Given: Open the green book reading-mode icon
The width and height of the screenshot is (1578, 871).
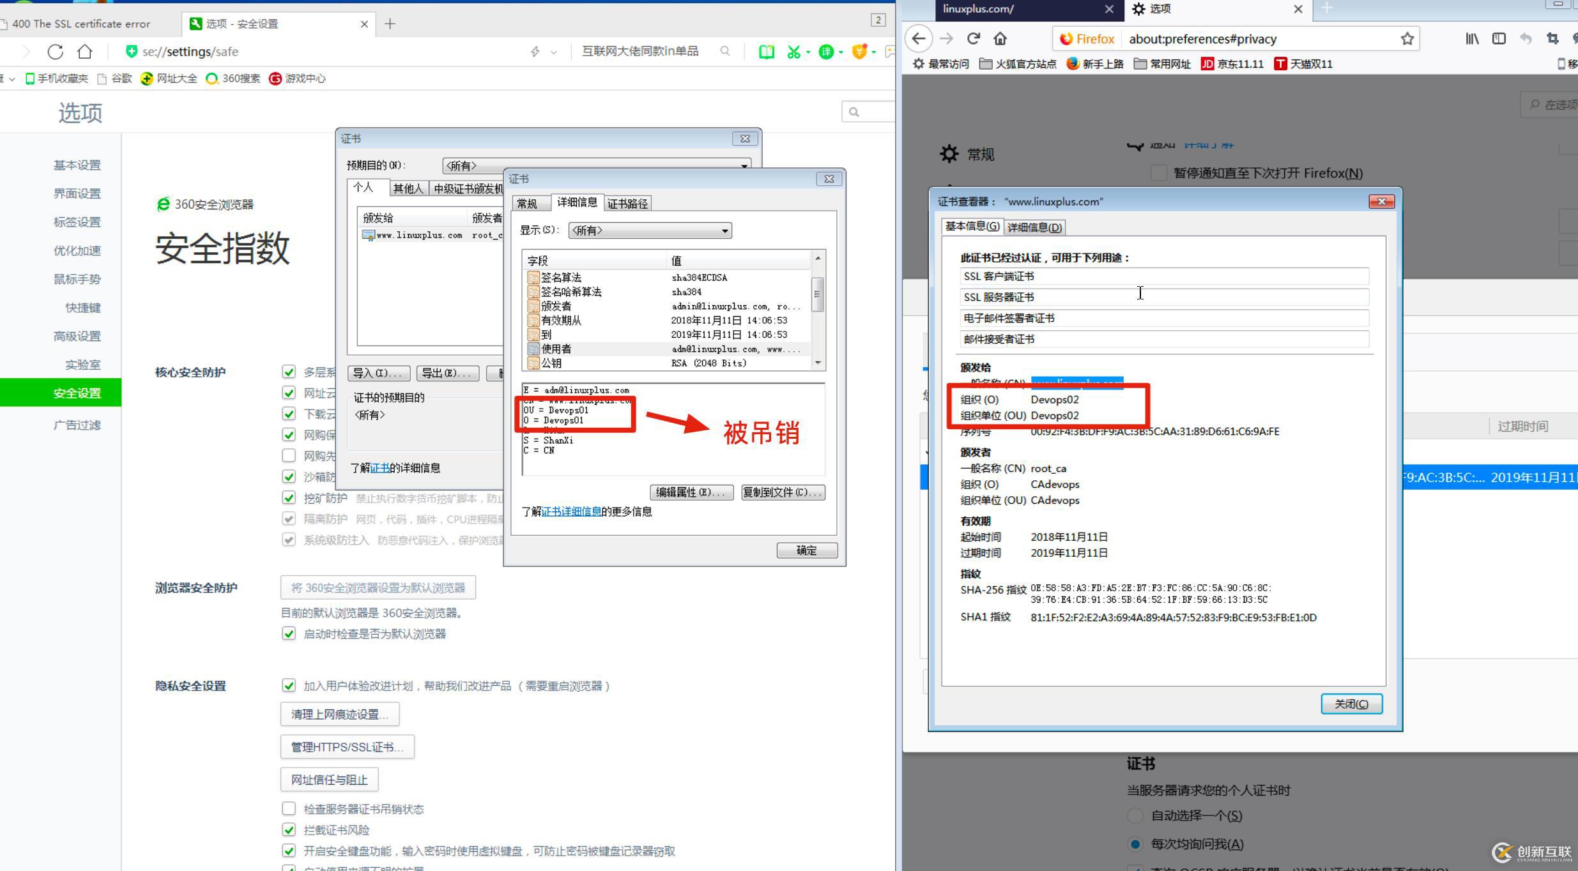Looking at the screenshot, I should [766, 52].
